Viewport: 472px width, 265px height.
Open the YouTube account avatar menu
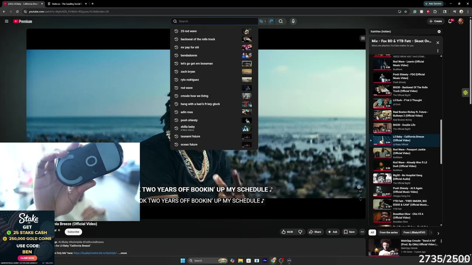tap(461, 21)
